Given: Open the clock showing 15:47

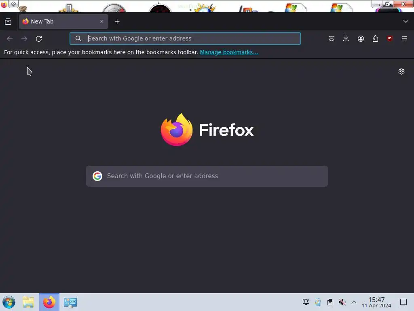Looking at the screenshot, I should (x=376, y=302).
